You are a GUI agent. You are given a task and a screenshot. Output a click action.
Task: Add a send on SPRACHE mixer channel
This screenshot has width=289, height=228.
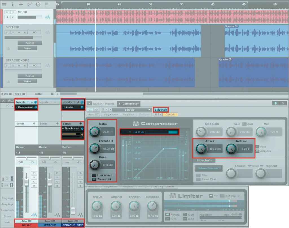pos(57,124)
